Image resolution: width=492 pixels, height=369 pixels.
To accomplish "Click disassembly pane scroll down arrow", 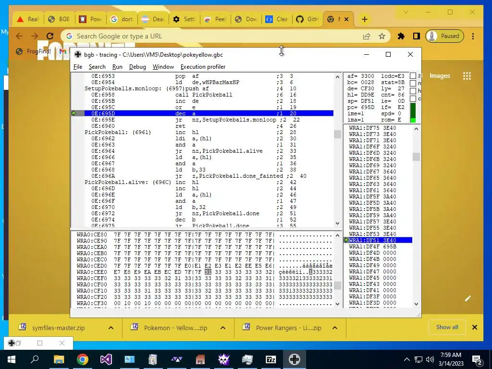I will pyautogui.click(x=337, y=223).
